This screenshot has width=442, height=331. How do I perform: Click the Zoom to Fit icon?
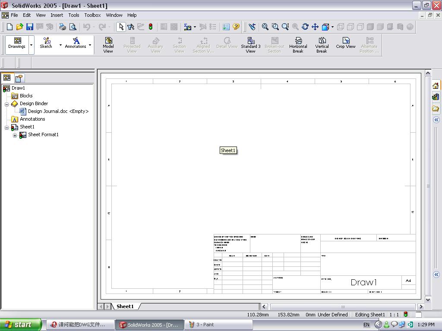click(x=265, y=27)
